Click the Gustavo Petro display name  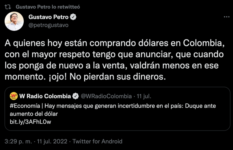(49, 17)
